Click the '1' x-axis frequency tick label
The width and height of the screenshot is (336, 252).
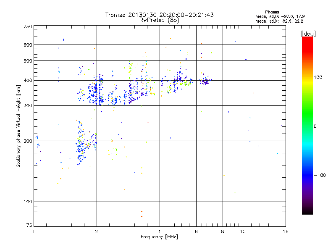click(x=34, y=231)
